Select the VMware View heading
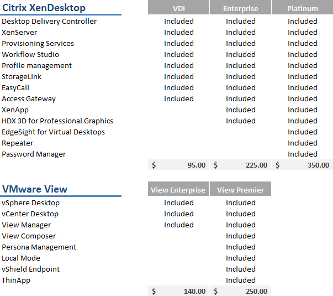Image resolution: width=333 pixels, height=296 pixels. [35, 189]
